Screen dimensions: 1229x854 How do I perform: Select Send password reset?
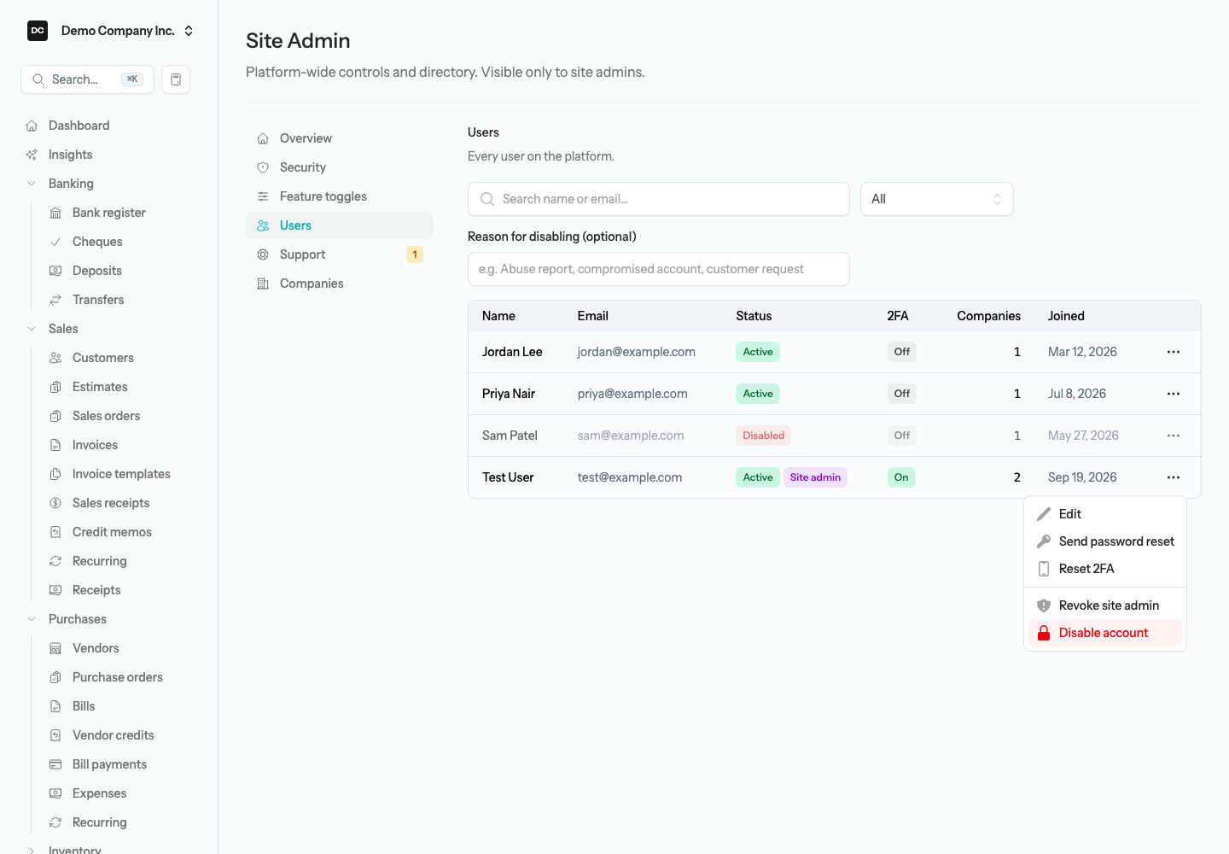click(x=1105, y=541)
